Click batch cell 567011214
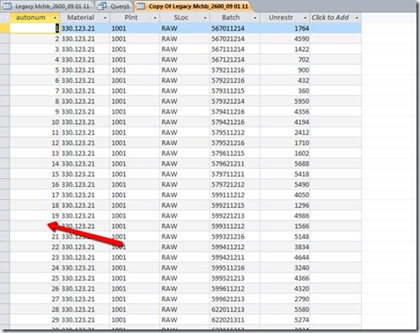 click(x=235, y=28)
